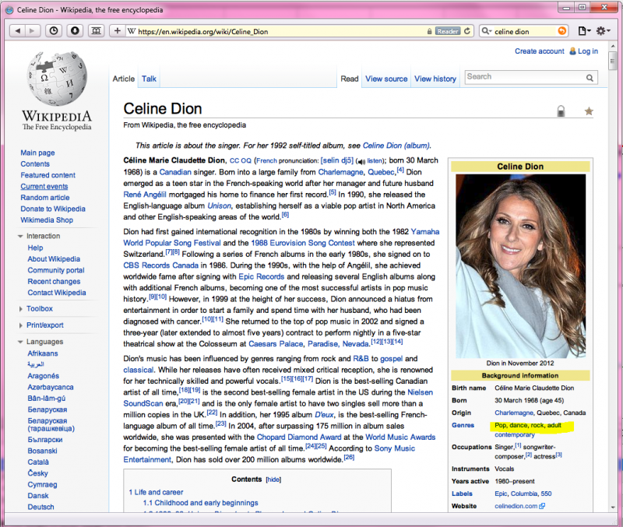Open the View history tab
Viewport: 623px width, 527px height.
(435, 79)
